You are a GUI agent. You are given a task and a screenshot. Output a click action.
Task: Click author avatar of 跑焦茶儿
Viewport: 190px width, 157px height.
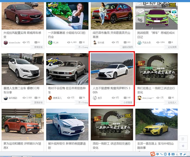(x=50, y=98)
